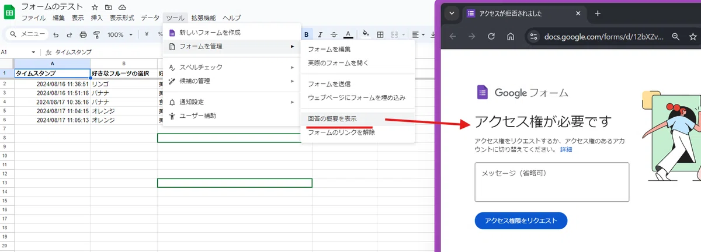Format as currency with the ¥ button
701x252 pixels.
coord(146,34)
